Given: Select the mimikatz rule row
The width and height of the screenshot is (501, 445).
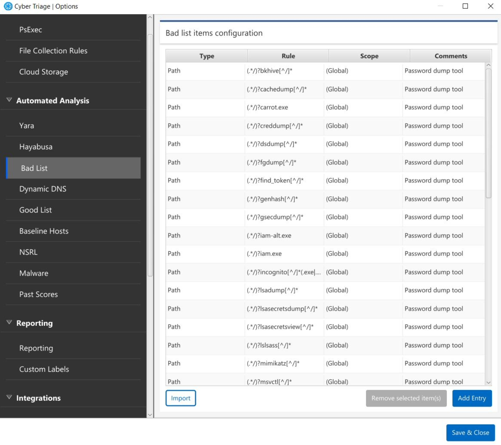Looking at the screenshot, I should click(273, 363).
